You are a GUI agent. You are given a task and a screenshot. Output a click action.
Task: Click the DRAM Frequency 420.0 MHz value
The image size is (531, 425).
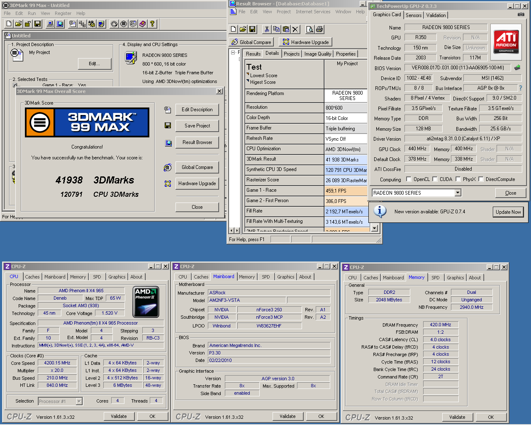(441, 325)
